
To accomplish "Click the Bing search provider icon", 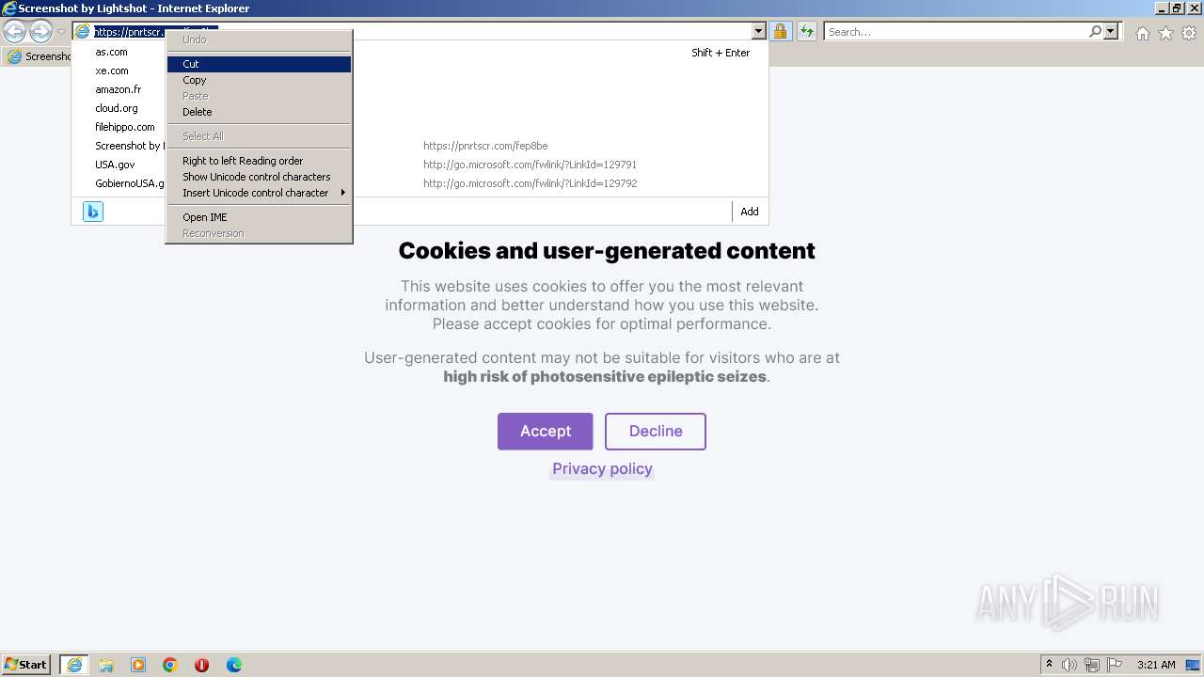I will pyautogui.click(x=92, y=212).
